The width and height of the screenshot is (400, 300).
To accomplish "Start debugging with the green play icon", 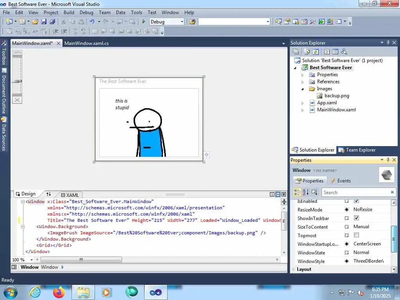I will point(144,22).
